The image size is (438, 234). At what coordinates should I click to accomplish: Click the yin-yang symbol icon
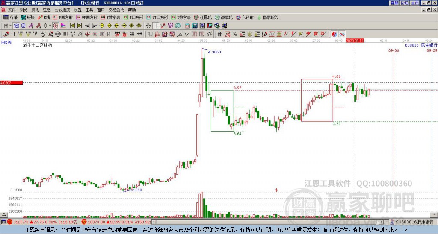click(x=334, y=34)
